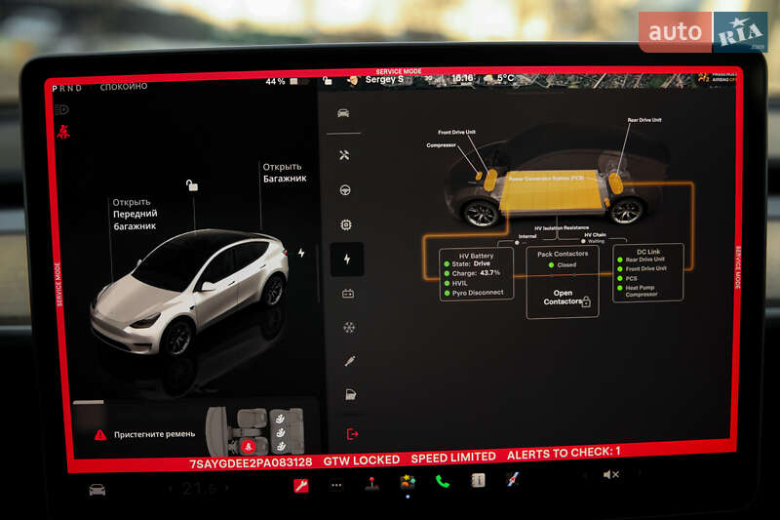Tap Открыть Передний багажник to open frunk

pos(135,214)
